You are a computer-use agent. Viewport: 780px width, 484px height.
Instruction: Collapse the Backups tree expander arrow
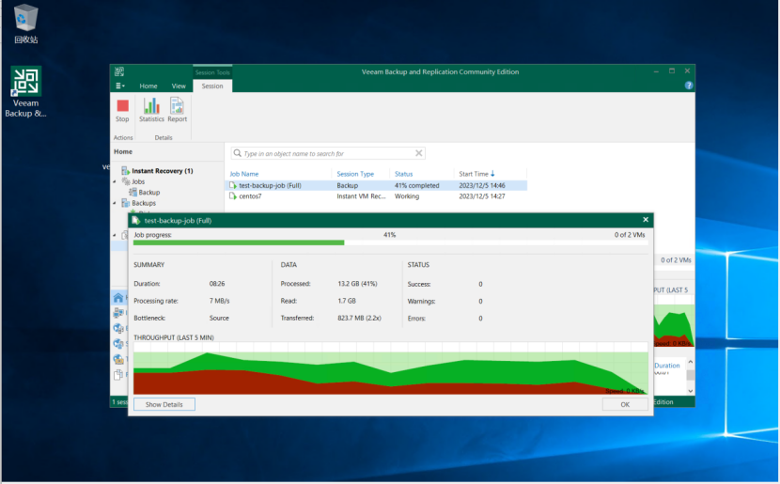pyautogui.click(x=115, y=203)
